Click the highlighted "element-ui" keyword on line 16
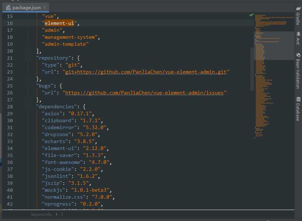Viewport: 302px width, 221px height. pyautogui.click(x=59, y=23)
